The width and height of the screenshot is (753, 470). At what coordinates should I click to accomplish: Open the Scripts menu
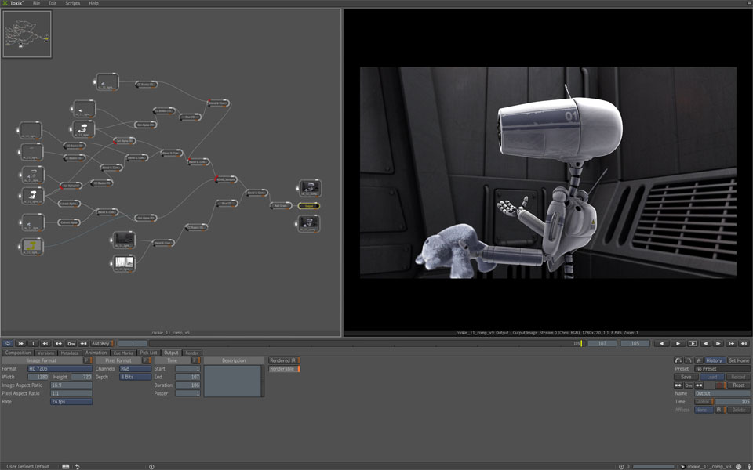pyautogui.click(x=72, y=3)
